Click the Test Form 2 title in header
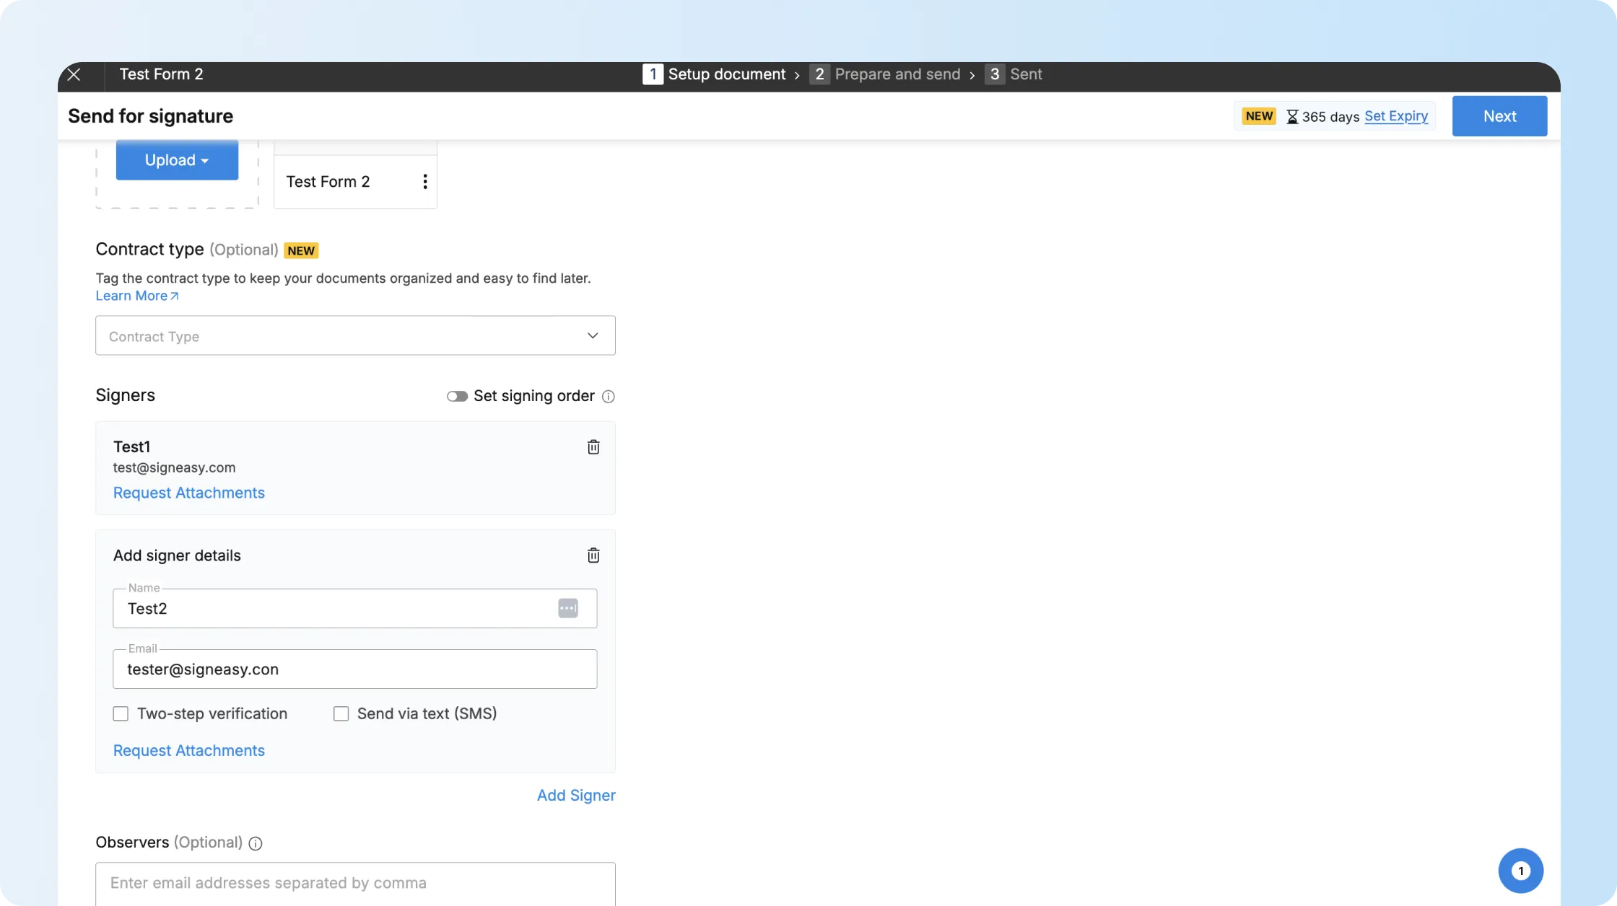This screenshot has width=1617, height=906. [161, 74]
